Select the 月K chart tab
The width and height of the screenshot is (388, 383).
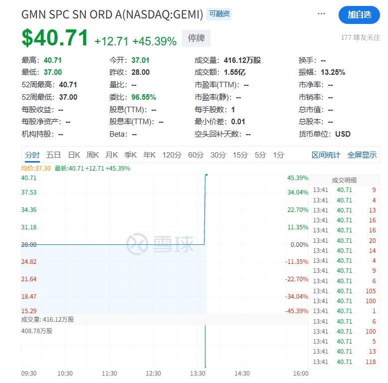pos(112,155)
